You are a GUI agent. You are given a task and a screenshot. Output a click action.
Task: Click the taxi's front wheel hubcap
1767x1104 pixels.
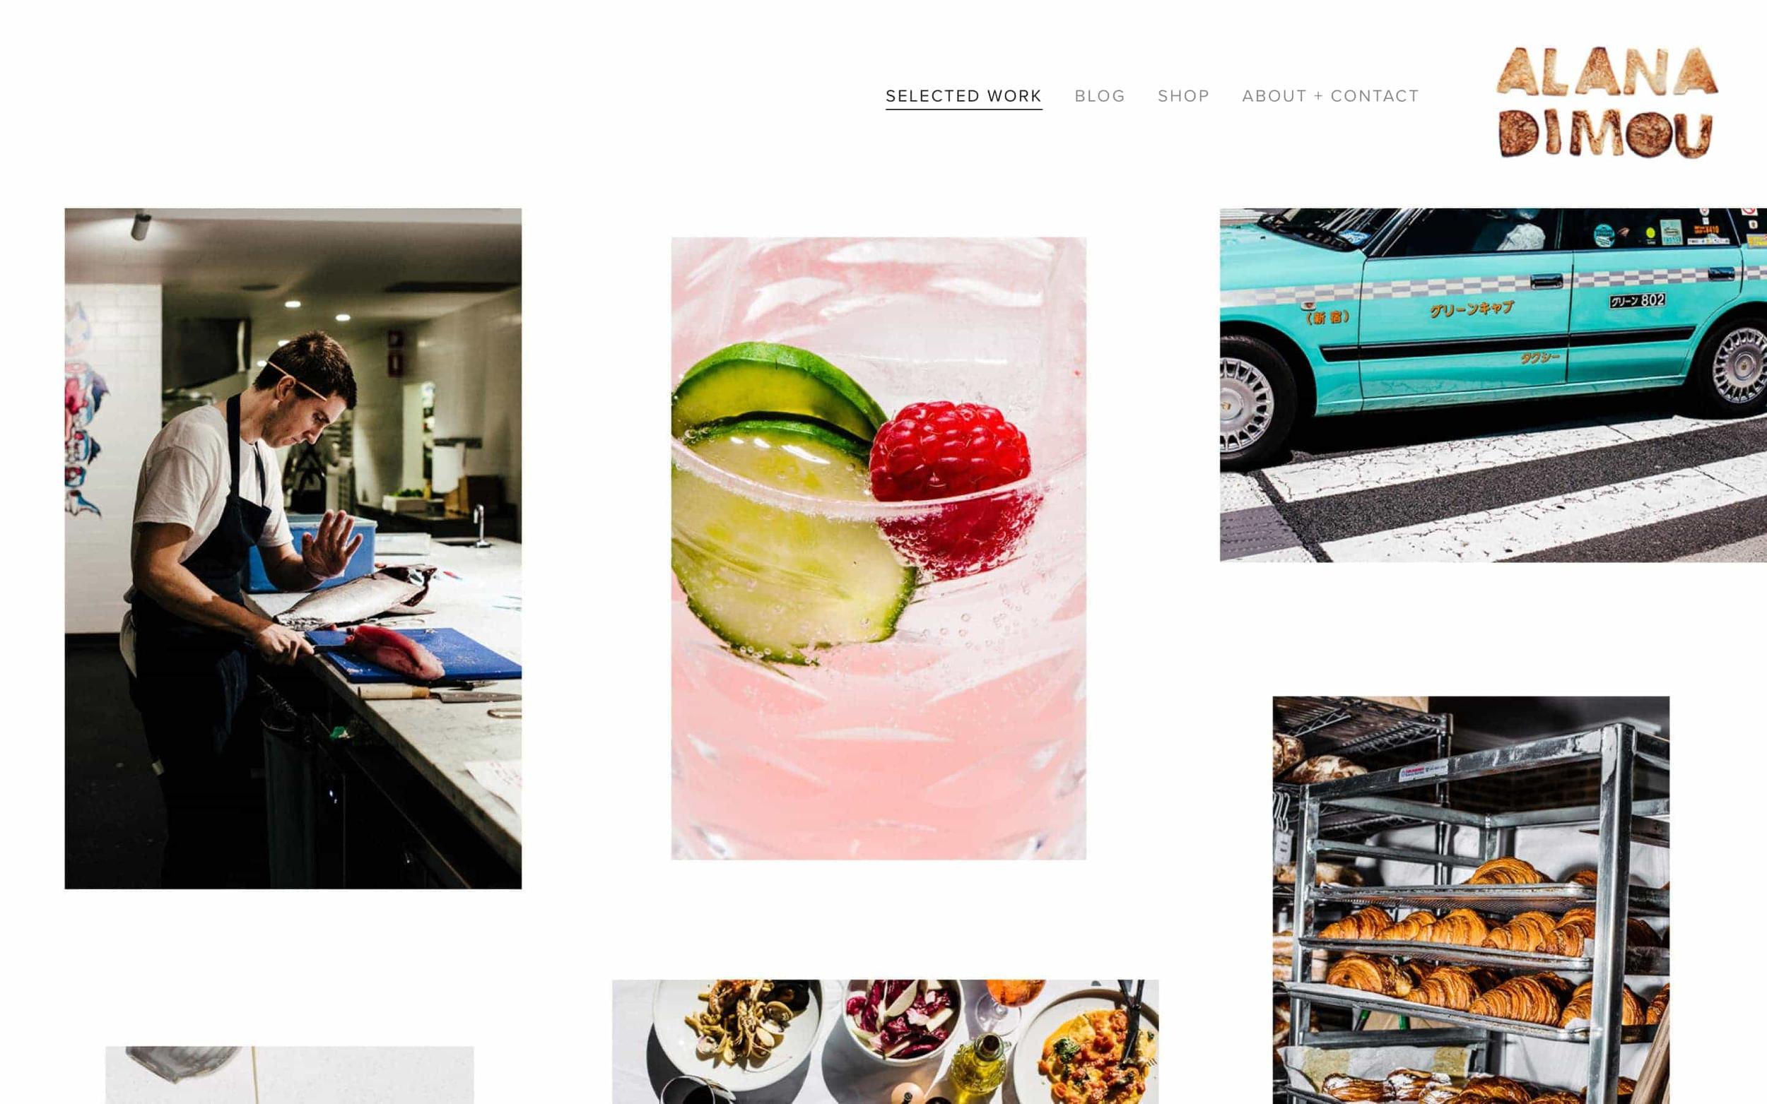[x=1245, y=404]
